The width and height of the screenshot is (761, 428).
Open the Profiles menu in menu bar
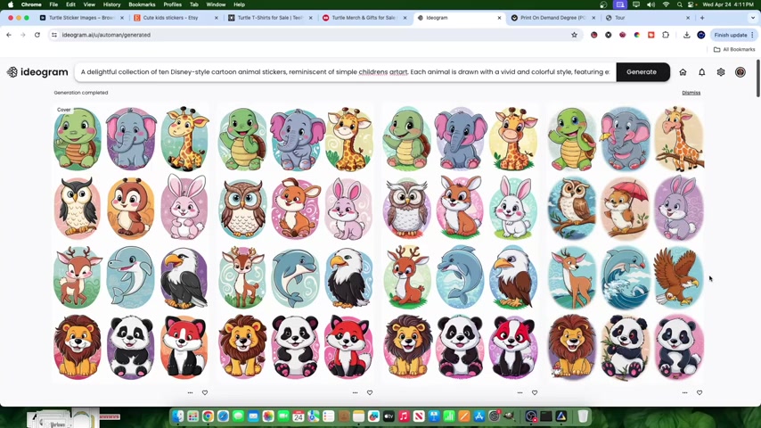172,4
